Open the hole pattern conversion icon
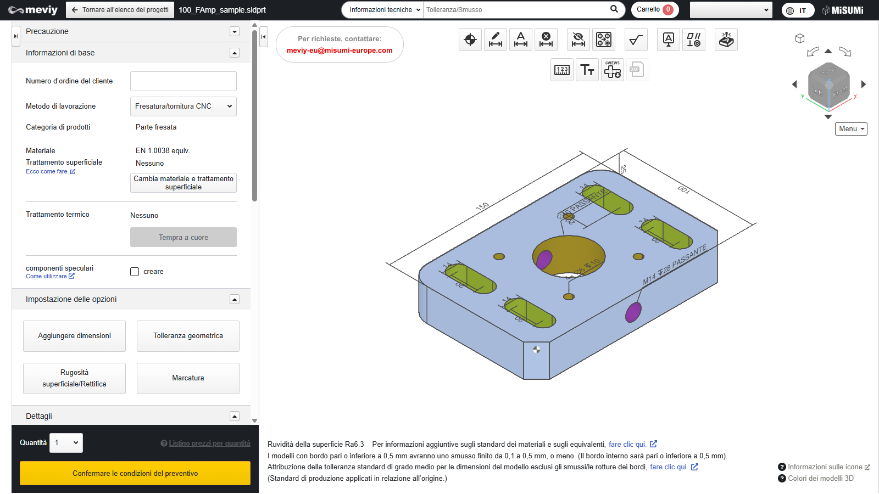Screen dimensions: 879x494 (x=604, y=40)
